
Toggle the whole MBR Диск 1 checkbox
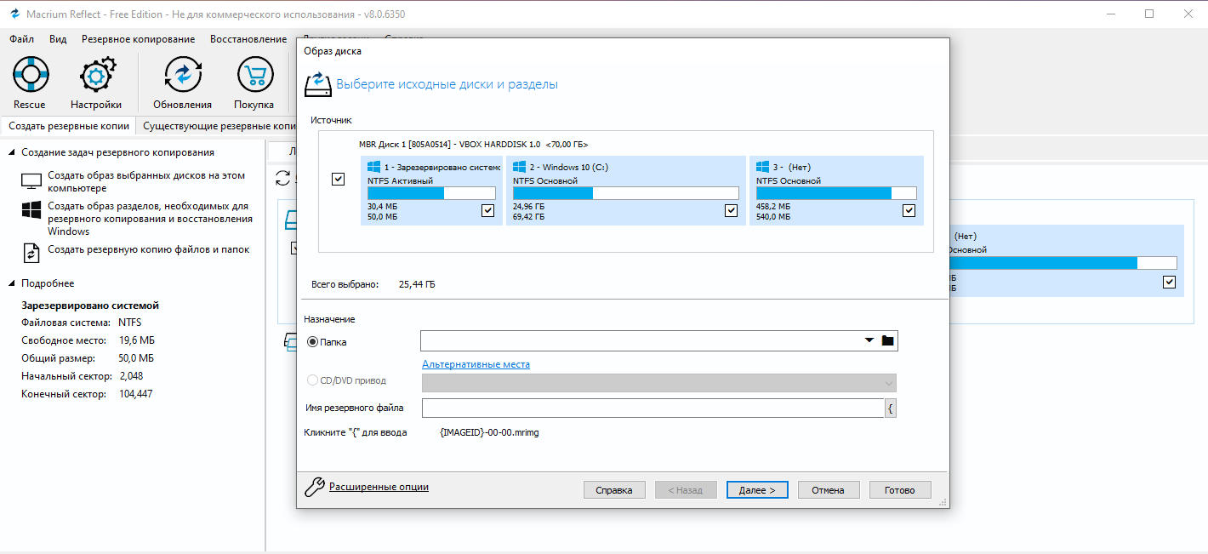tap(338, 180)
